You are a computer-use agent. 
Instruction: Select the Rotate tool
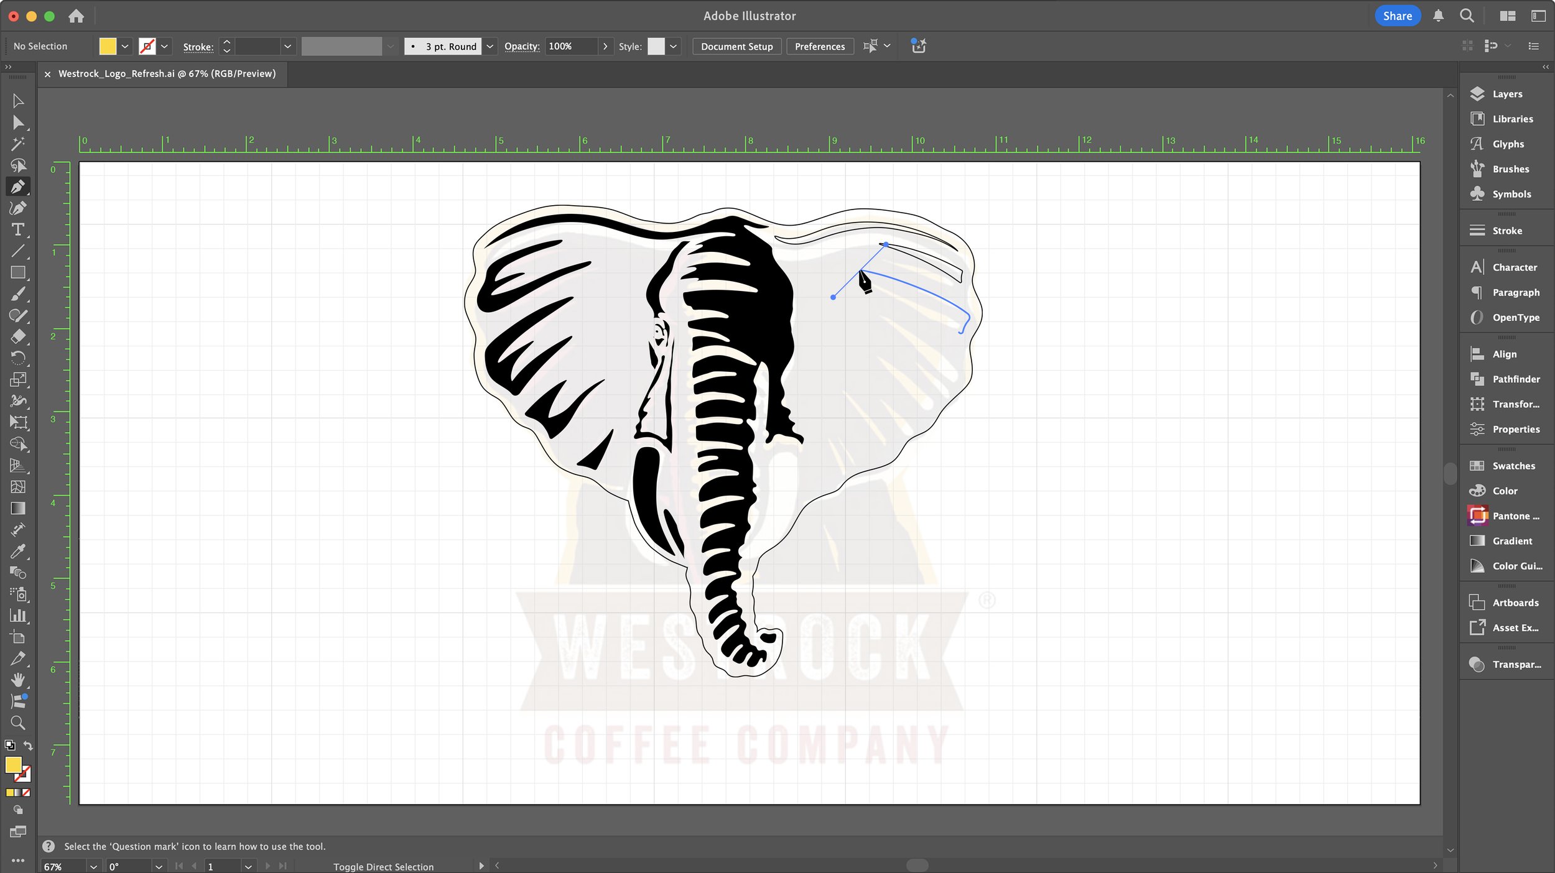(x=18, y=358)
